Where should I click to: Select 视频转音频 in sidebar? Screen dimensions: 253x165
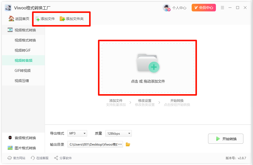23,60
